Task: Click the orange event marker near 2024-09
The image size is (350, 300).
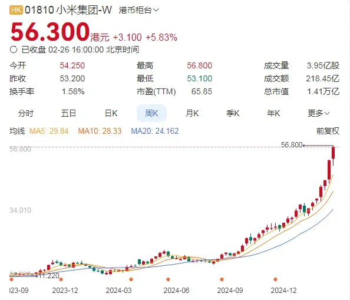Action: (222, 279)
